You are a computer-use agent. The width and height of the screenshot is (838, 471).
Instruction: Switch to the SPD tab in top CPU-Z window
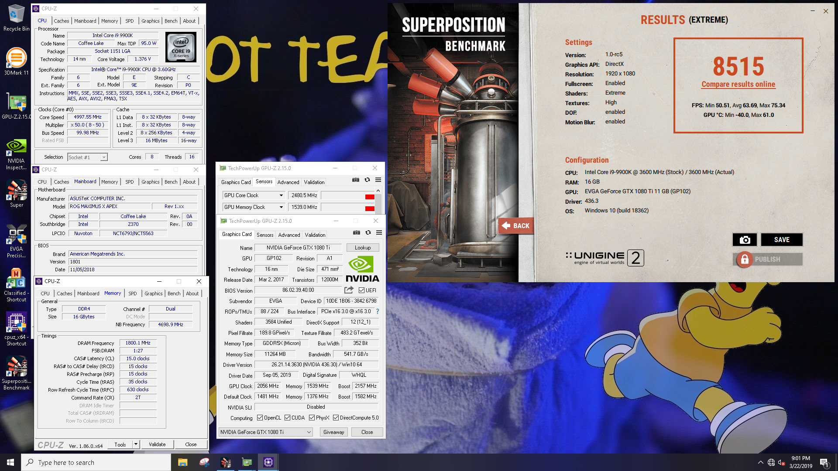tap(129, 21)
